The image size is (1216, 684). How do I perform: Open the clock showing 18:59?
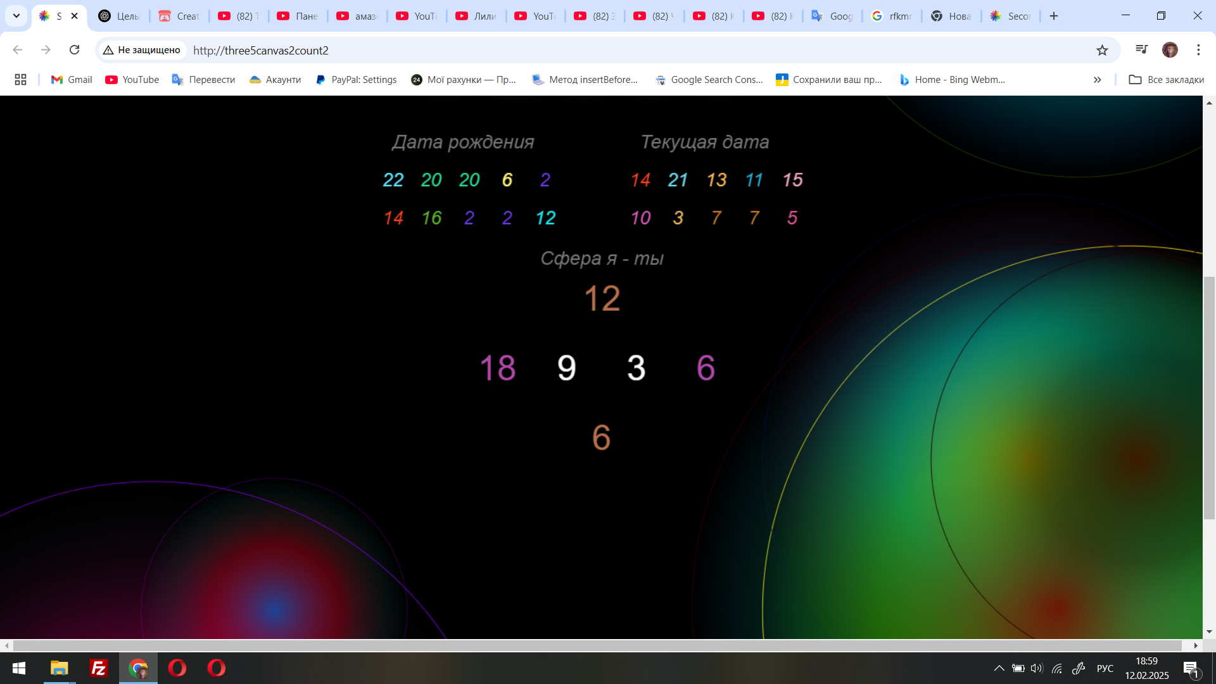pyautogui.click(x=1146, y=668)
